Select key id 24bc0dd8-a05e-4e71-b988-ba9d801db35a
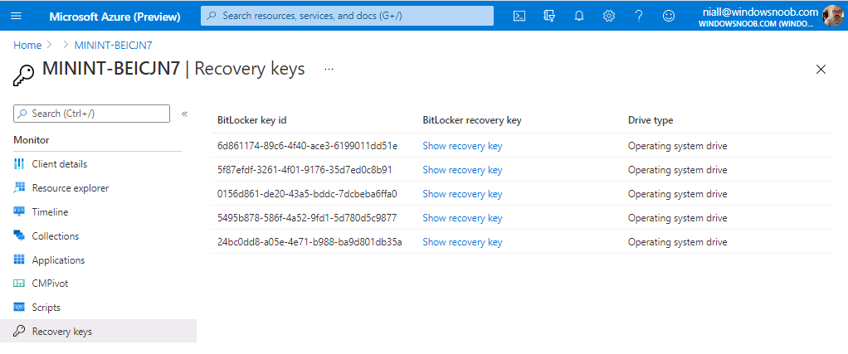 point(309,241)
